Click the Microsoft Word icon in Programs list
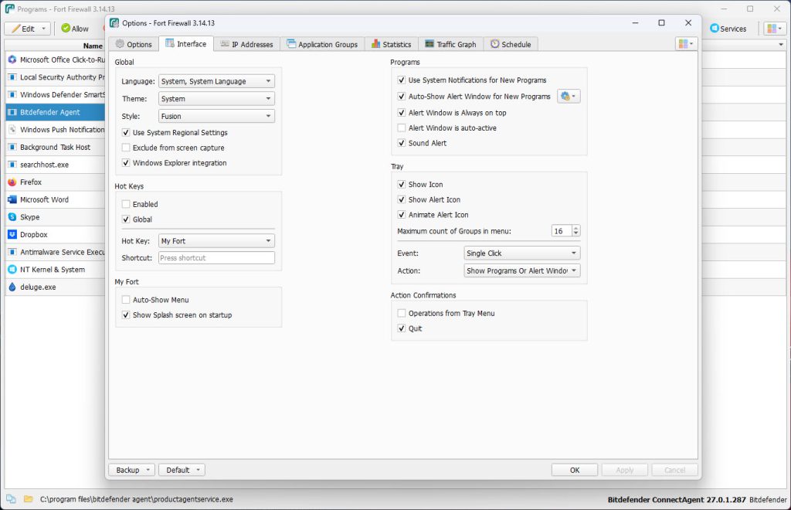Viewport: 791px width, 510px height. (12, 200)
